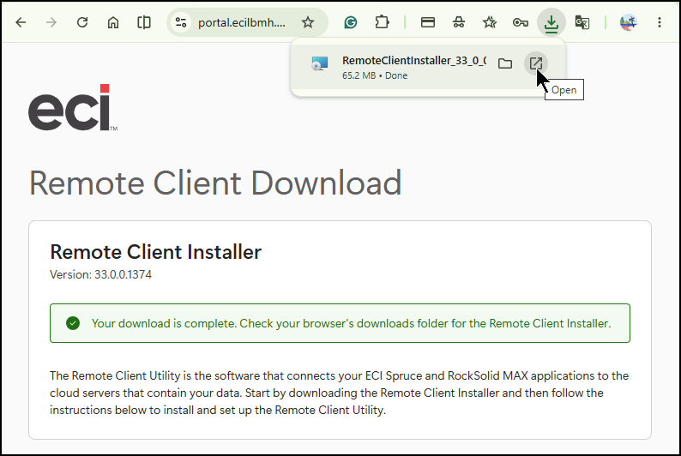Screen dimensions: 681x456
Task: Open the user profile avatar
Action: [628, 22]
